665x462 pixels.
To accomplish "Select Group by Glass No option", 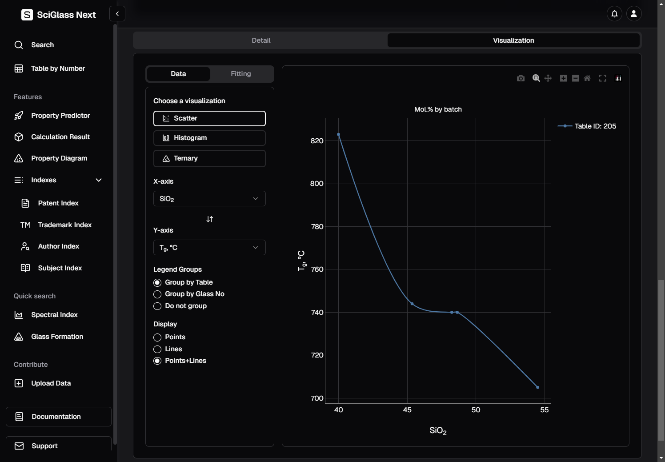I will [x=157, y=294].
